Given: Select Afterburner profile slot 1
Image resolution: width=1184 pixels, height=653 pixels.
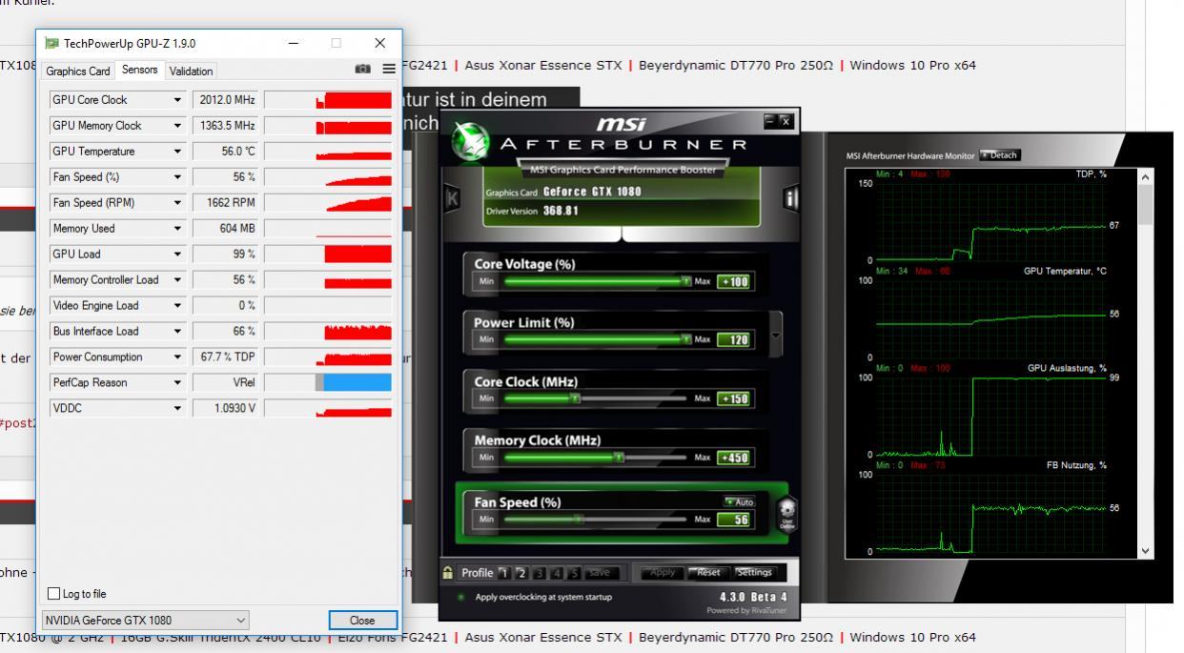Looking at the screenshot, I should pos(505,573).
